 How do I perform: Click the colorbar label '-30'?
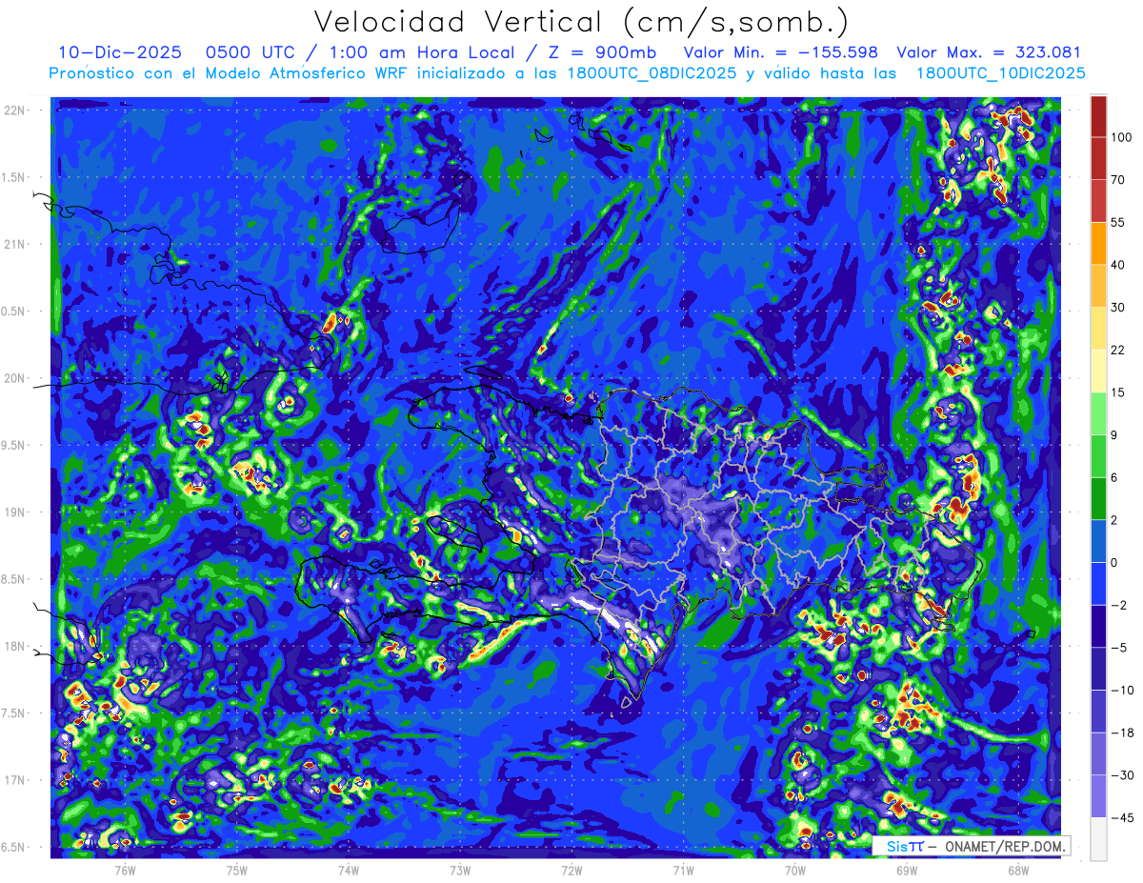1122,774
